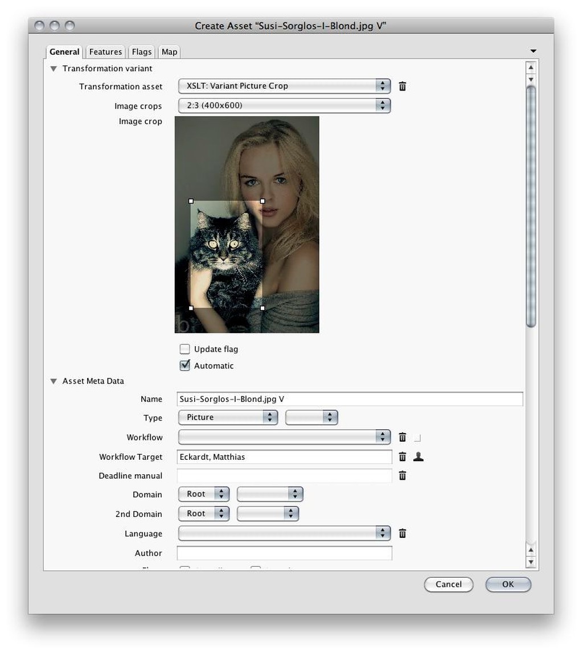Open the Flags tab

tap(141, 51)
